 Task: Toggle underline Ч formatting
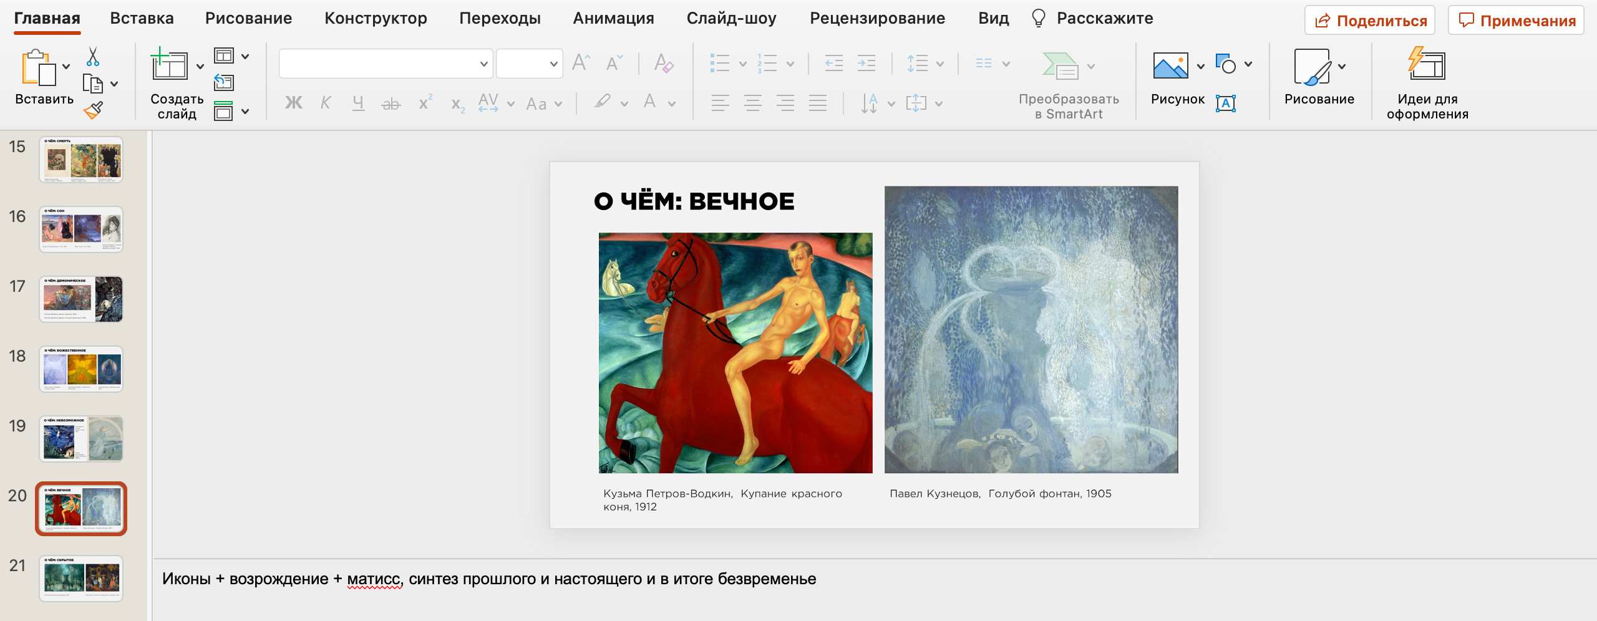click(x=358, y=103)
